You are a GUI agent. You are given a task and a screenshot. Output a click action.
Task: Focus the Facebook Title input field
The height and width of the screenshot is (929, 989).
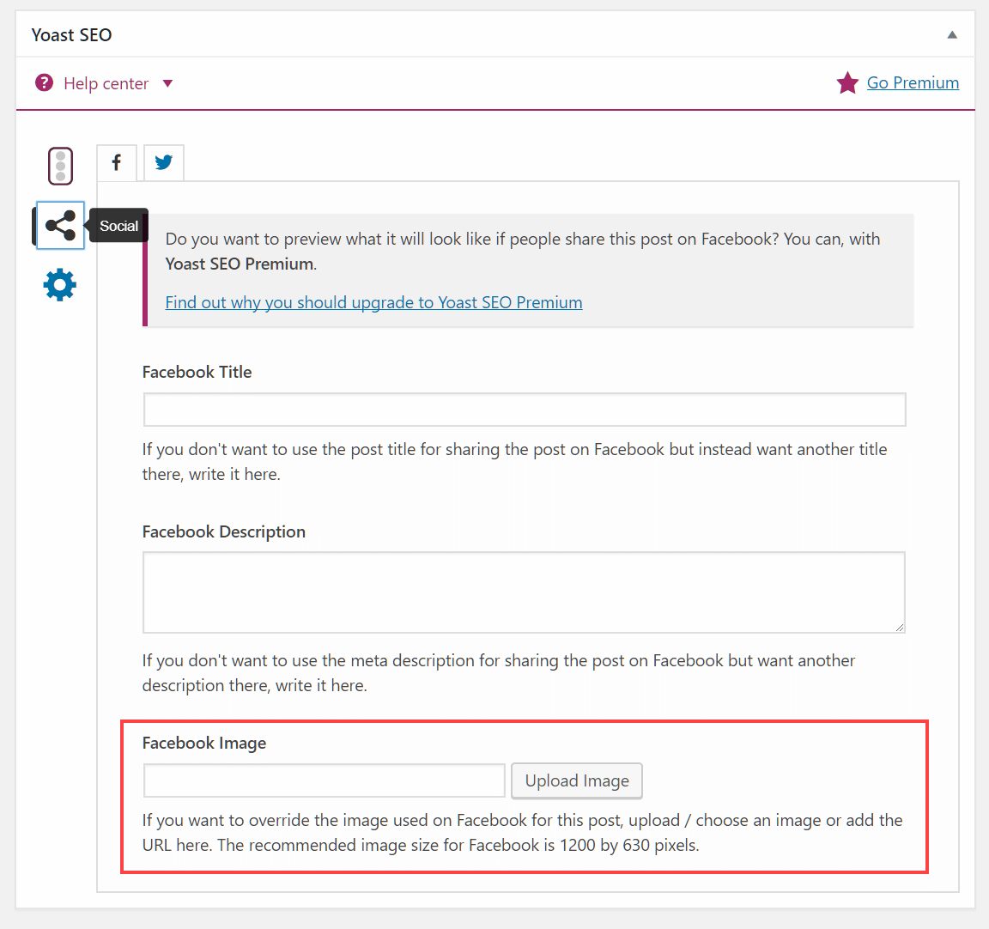pyautogui.click(x=525, y=410)
